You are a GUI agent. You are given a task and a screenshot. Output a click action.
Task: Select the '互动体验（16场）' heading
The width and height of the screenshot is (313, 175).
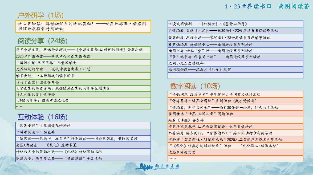tap(43, 117)
